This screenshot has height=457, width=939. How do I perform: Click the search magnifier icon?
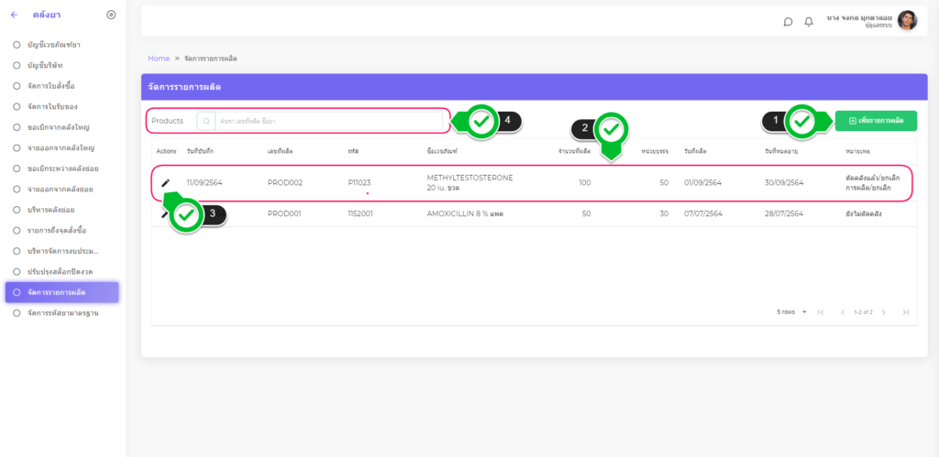tap(207, 121)
